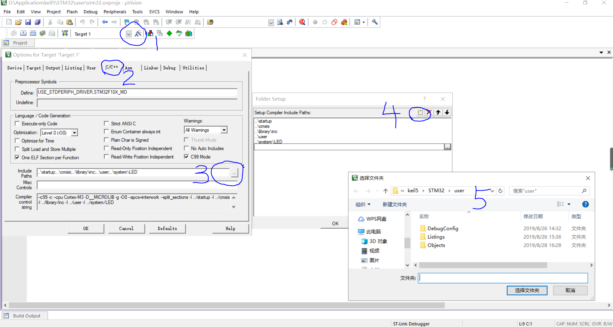Click the Paste toolbar icon
Viewport: 613px width, 327px height.
69,22
